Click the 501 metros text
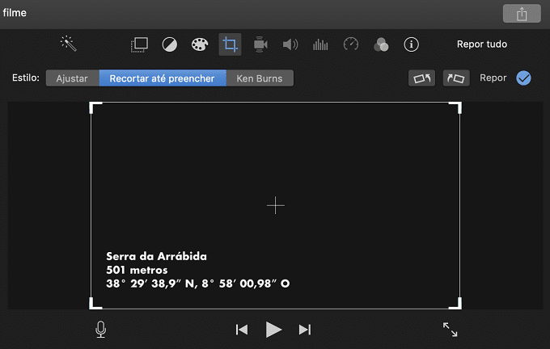 tap(137, 270)
